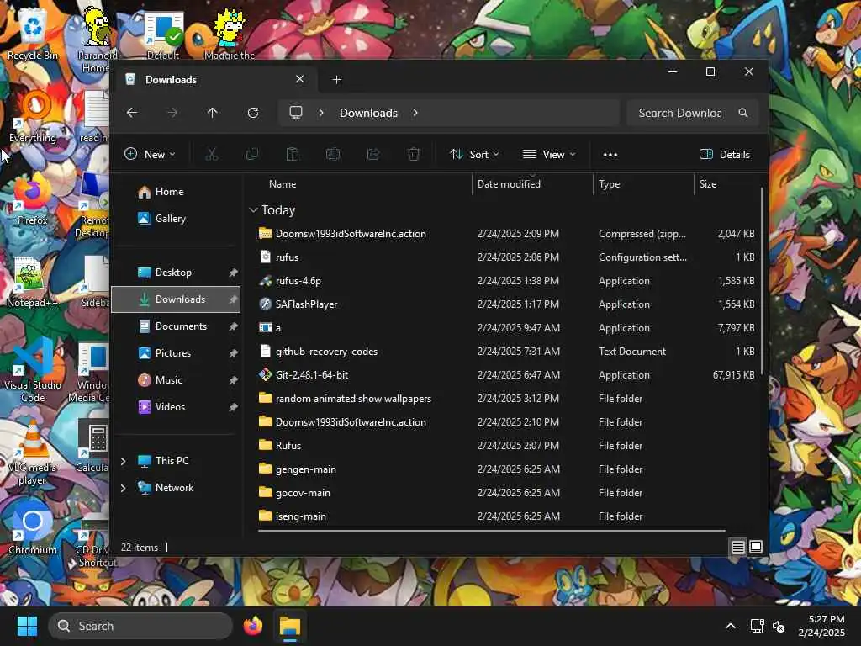Select Everything desktop shortcut

click(33, 118)
